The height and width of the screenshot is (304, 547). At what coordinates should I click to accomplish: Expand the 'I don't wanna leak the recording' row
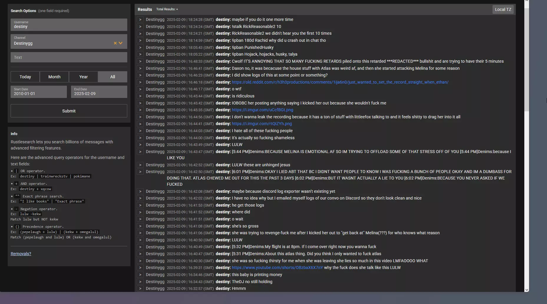(x=140, y=117)
